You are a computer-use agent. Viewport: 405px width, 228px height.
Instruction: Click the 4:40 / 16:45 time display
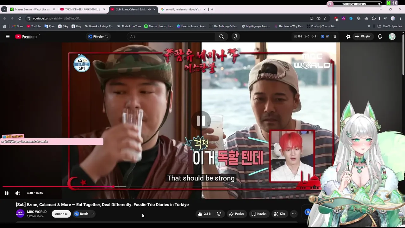click(x=35, y=193)
